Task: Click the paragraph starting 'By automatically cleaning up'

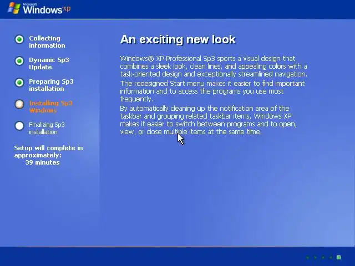Action: click(x=209, y=120)
